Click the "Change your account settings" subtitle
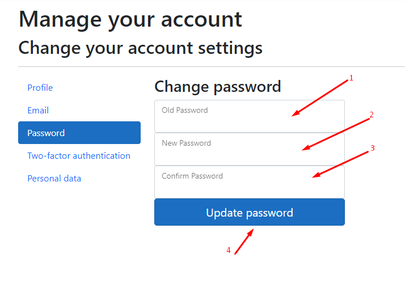 pos(140,48)
